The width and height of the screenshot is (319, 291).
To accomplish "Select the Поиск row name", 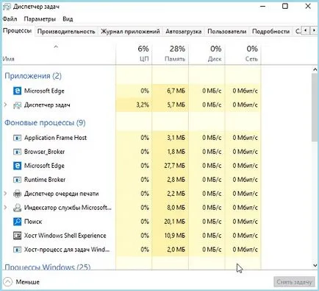I will (x=33, y=222).
